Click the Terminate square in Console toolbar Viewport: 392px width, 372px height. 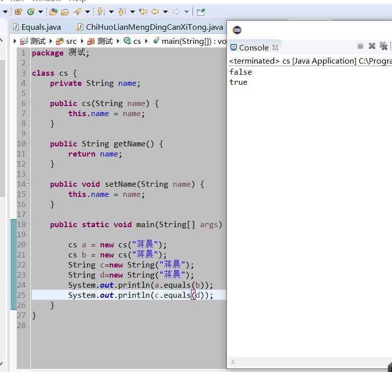[360, 46]
